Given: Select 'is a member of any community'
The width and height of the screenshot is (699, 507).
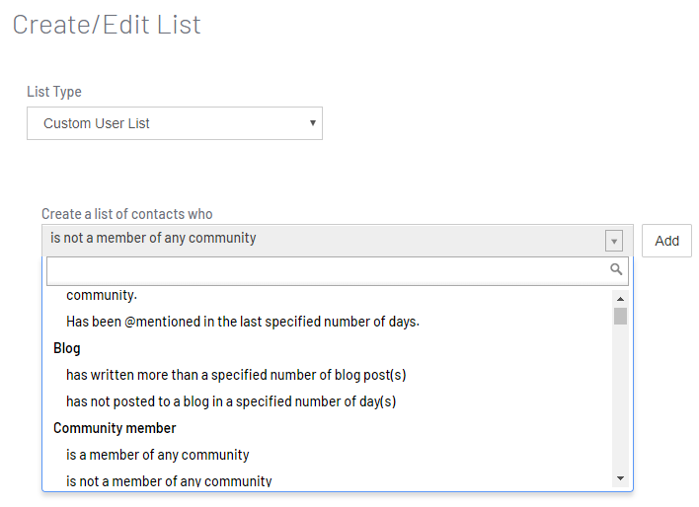Looking at the screenshot, I should (x=157, y=455).
